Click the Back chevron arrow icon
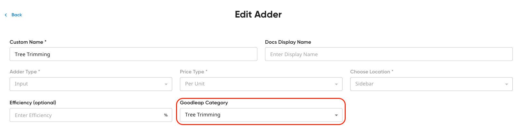 click(6, 15)
